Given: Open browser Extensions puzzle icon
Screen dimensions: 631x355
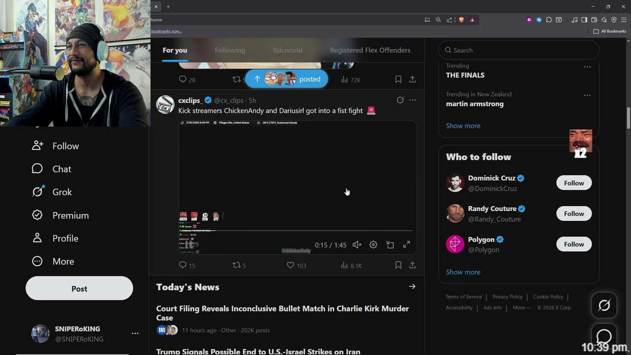Looking at the screenshot, I should (x=549, y=20).
